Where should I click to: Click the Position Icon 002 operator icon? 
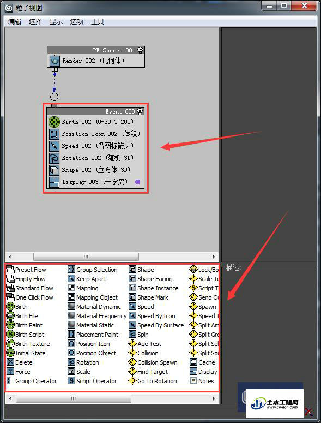54,134
